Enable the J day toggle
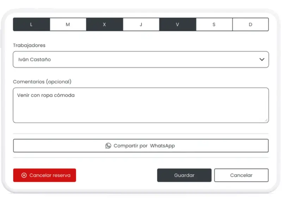Image resolution: width=282 pixels, height=211 pixels. pos(141,24)
